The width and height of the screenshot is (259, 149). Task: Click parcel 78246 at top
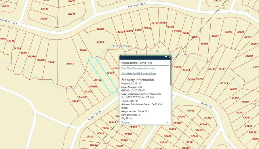[x=71, y=14]
